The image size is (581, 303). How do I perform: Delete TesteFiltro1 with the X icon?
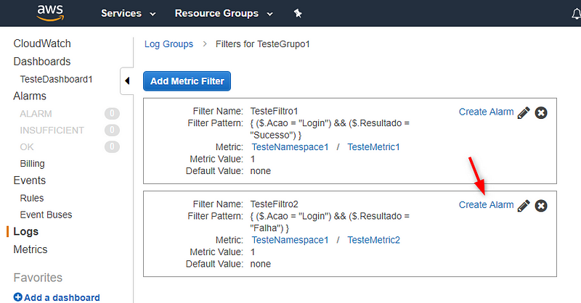(541, 112)
